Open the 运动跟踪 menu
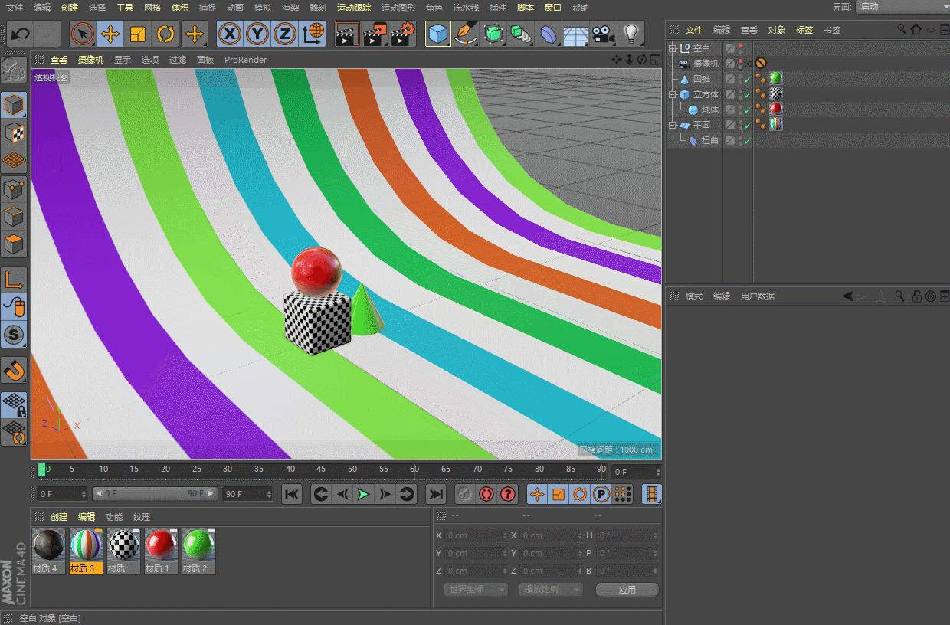This screenshot has width=950, height=625. click(353, 8)
